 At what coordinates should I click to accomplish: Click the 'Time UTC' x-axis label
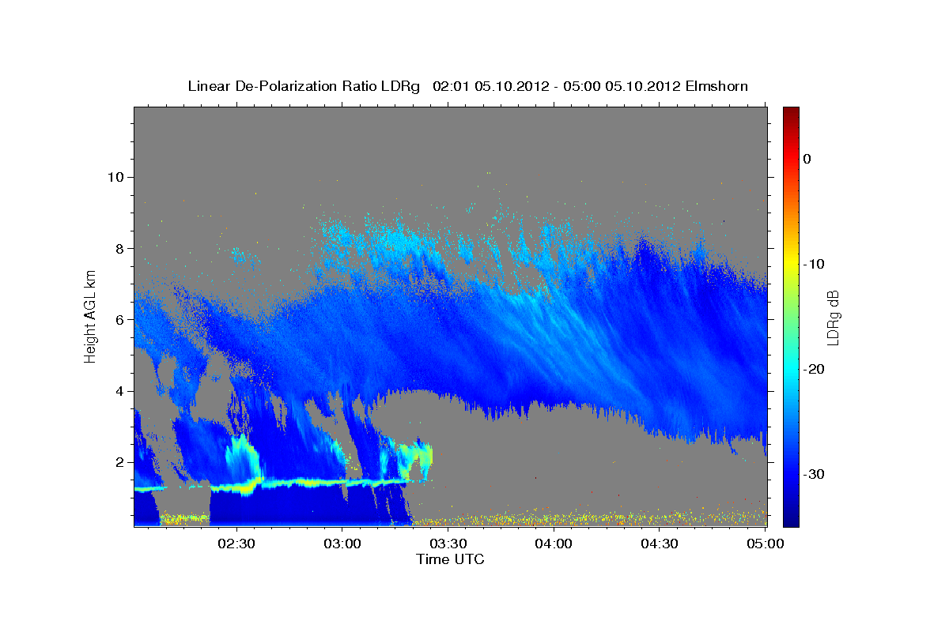pos(450,559)
